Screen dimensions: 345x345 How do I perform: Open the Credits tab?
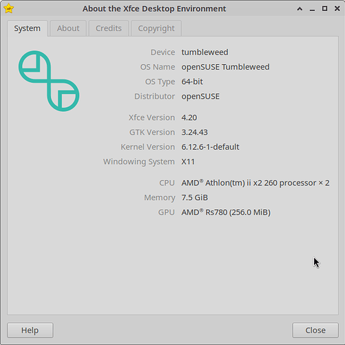(109, 28)
